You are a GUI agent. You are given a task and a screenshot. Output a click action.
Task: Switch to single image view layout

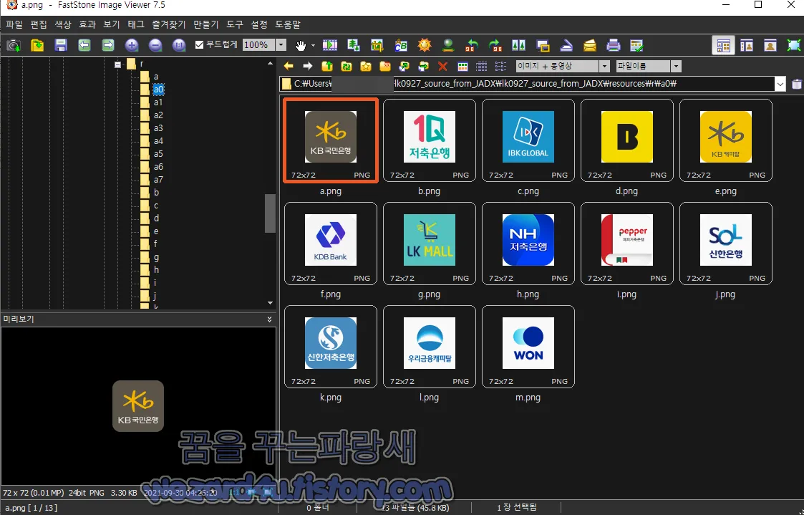click(770, 46)
